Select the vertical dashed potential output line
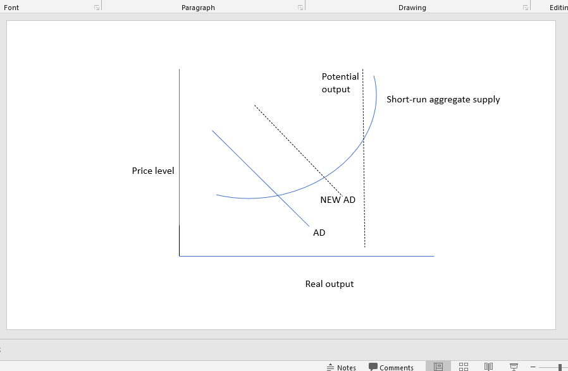Image resolution: width=568 pixels, height=371 pixels. pos(364,190)
